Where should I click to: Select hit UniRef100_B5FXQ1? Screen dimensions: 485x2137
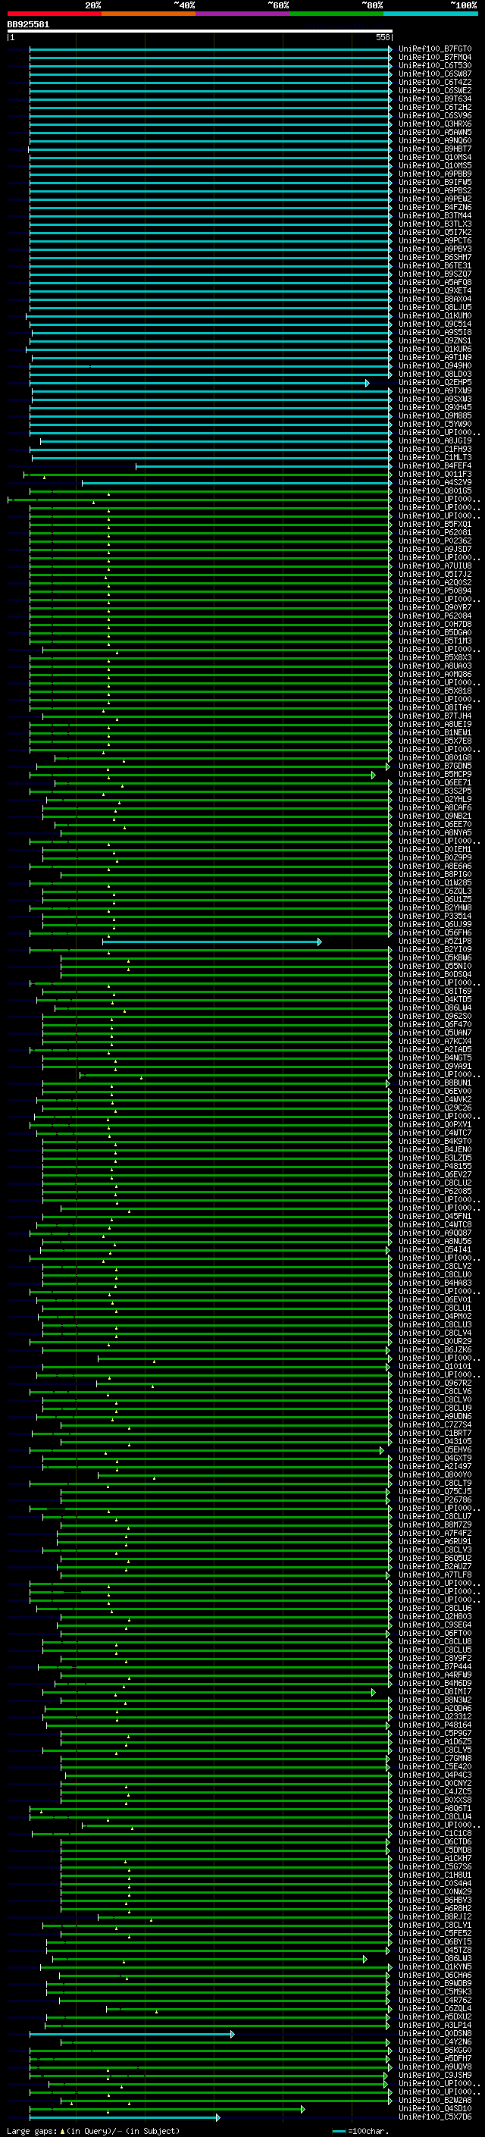tap(434, 525)
